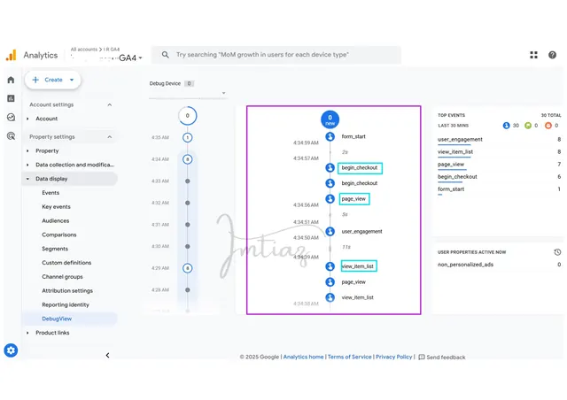Select the 4:35 AM minute marker
The width and height of the screenshot is (567, 400).
(187, 138)
